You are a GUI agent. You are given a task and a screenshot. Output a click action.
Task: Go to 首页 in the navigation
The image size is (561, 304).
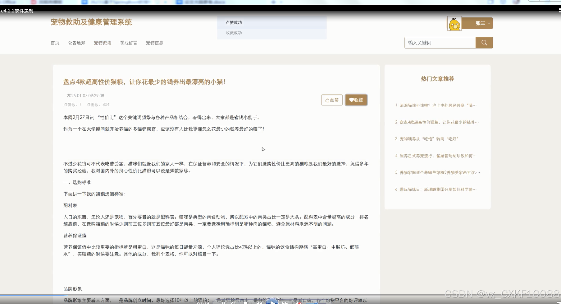pyautogui.click(x=55, y=43)
